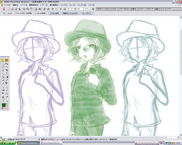The width and height of the screenshot is (182, 145).
Task: Open the レイヤースタイル palette tab
Action: [124, 9]
